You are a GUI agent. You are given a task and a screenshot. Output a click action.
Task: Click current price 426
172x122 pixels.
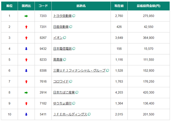(119, 27)
